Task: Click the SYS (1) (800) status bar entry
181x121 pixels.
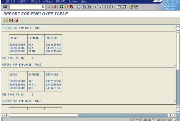Action: 143,120
